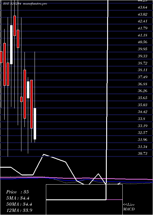The height and width of the screenshot is (215, 153).
Task: Select the '50MA : 34.4' legend entry
Action: [19, 204]
